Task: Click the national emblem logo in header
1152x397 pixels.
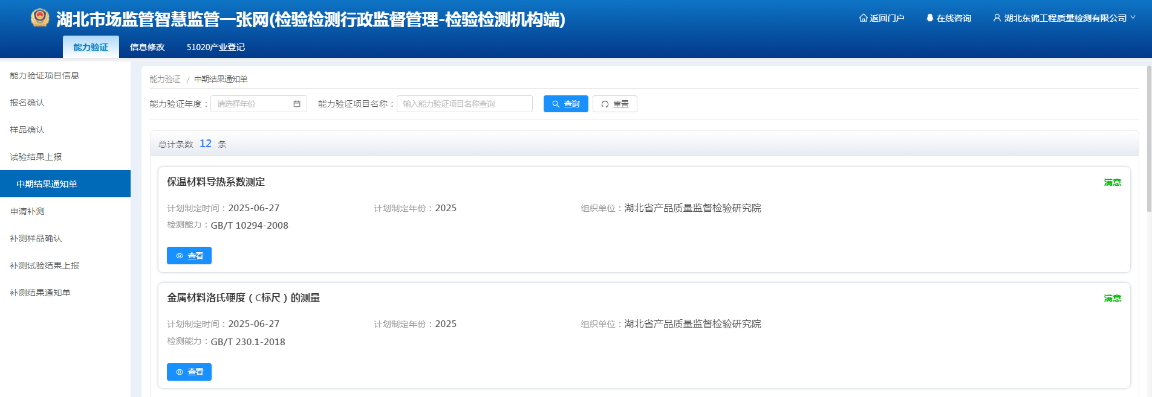Action: [40, 18]
